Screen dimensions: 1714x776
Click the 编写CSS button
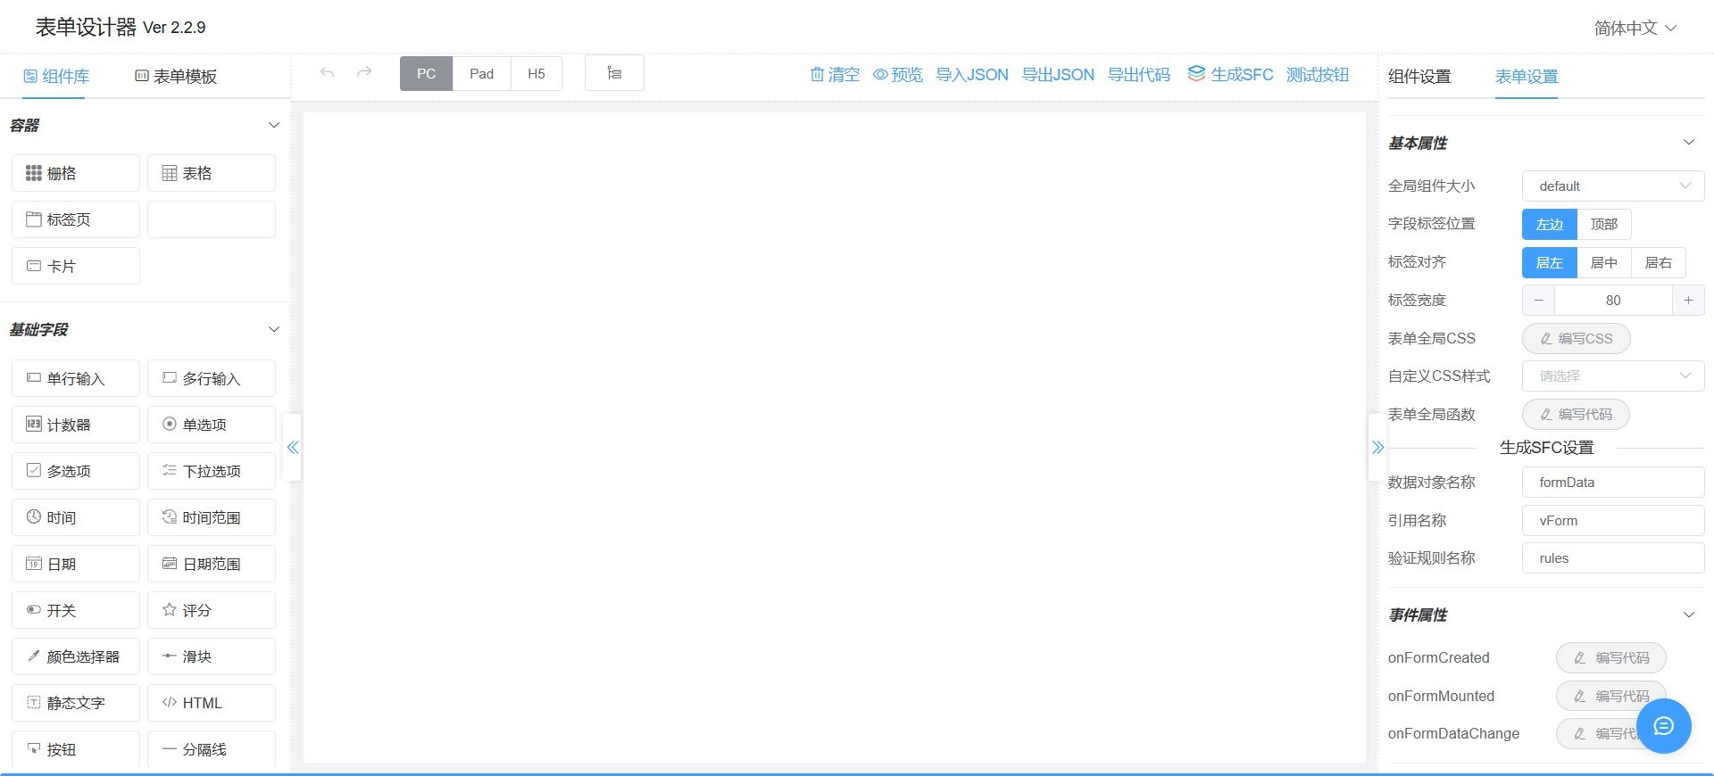tap(1576, 339)
